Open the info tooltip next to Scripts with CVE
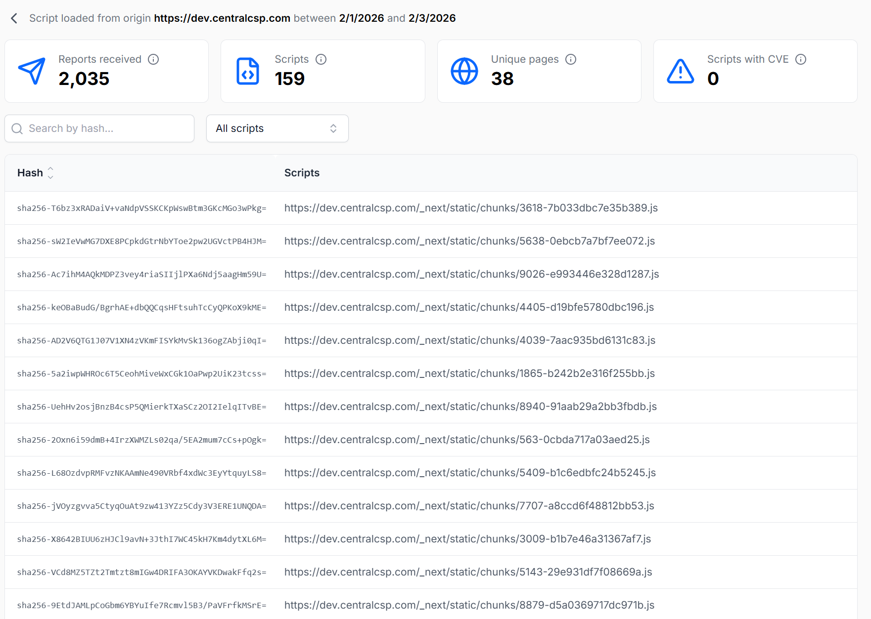 pos(801,59)
